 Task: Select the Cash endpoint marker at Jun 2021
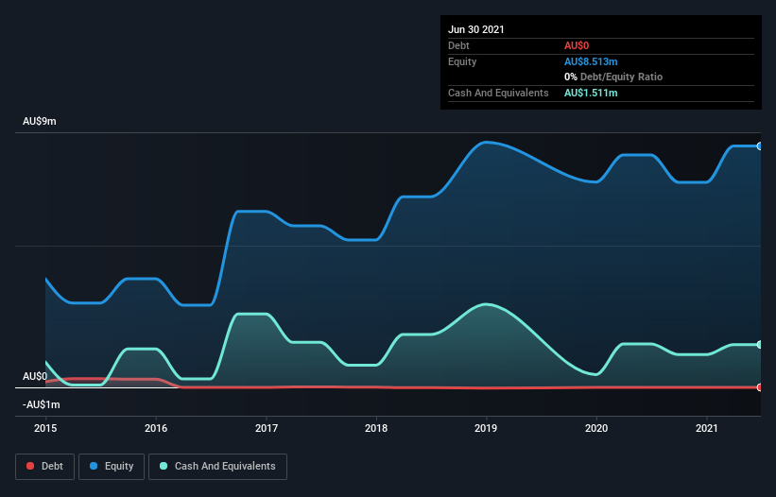pyautogui.click(x=760, y=345)
